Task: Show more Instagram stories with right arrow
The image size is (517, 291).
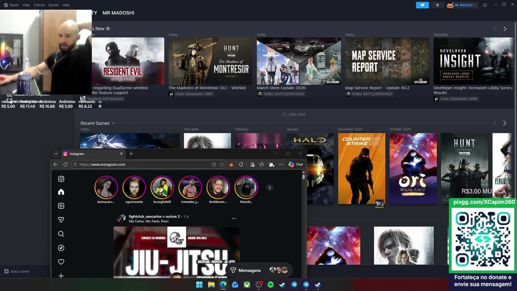Action: point(269,188)
